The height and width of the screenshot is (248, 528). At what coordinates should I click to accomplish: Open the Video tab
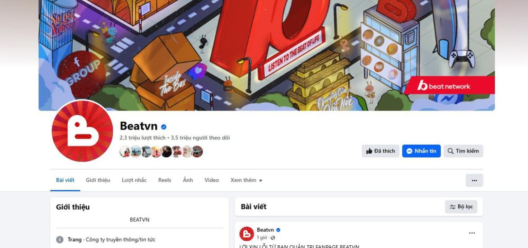pos(212,180)
